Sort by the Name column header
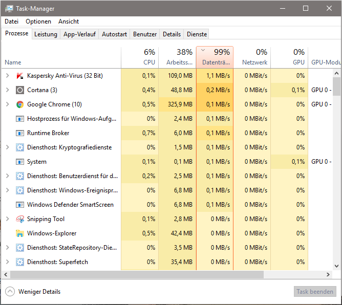This screenshot has height=305, width=342. point(61,57)
